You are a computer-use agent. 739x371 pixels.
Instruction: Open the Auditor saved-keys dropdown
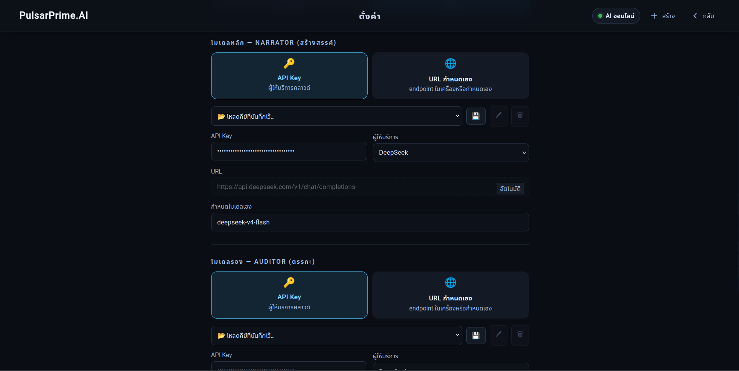tap(336, 336)
